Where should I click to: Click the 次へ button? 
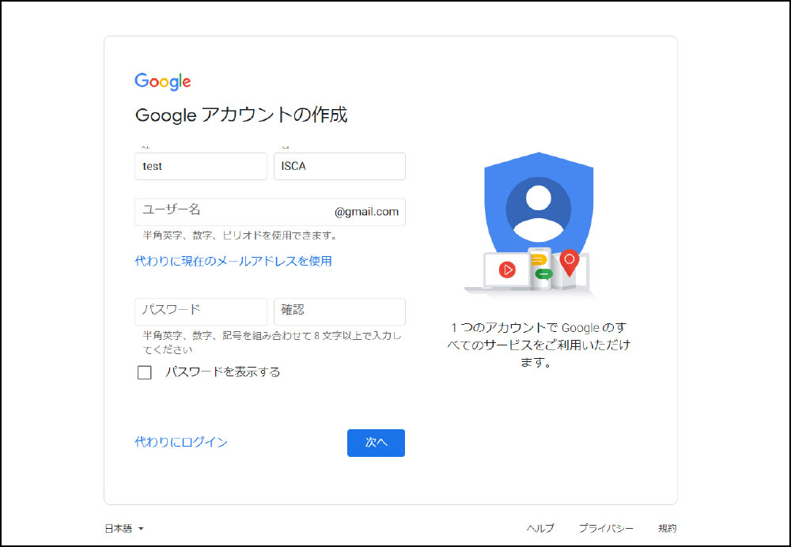[x=376, y=443]
